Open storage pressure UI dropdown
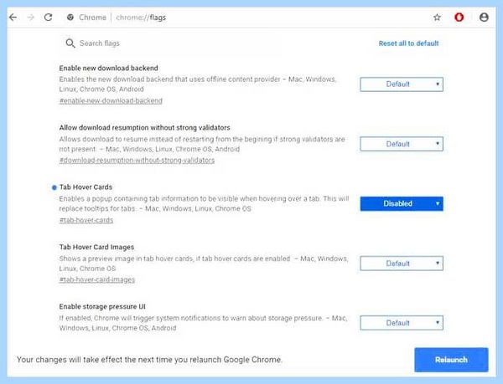The image size is (503, 384). tap(402, 323)
